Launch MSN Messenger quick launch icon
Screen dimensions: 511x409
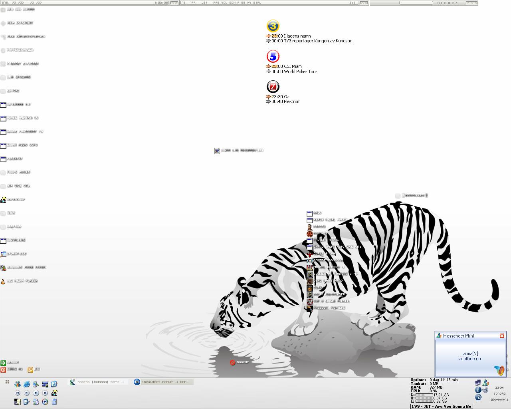click(18, 384)
